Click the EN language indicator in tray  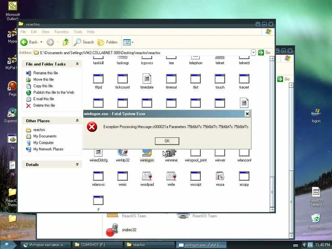click(310, 245)
